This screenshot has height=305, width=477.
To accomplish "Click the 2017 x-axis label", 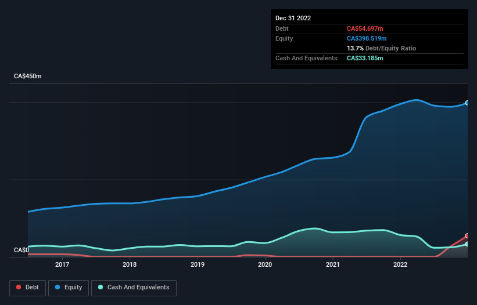I will pos(62,264).
